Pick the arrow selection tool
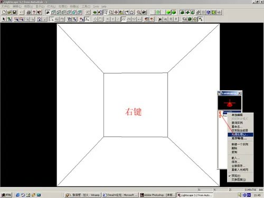 4,19
